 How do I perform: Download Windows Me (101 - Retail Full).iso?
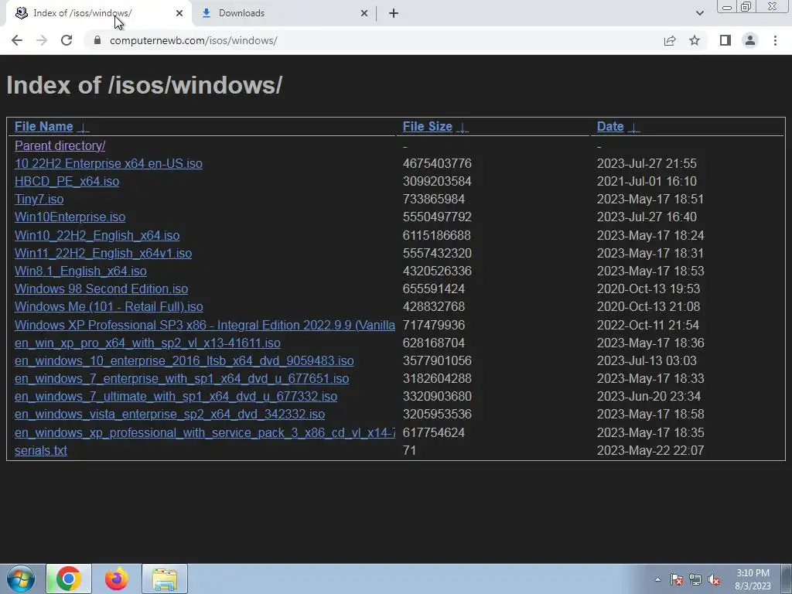pyautogui.click(x=108, y=306)
